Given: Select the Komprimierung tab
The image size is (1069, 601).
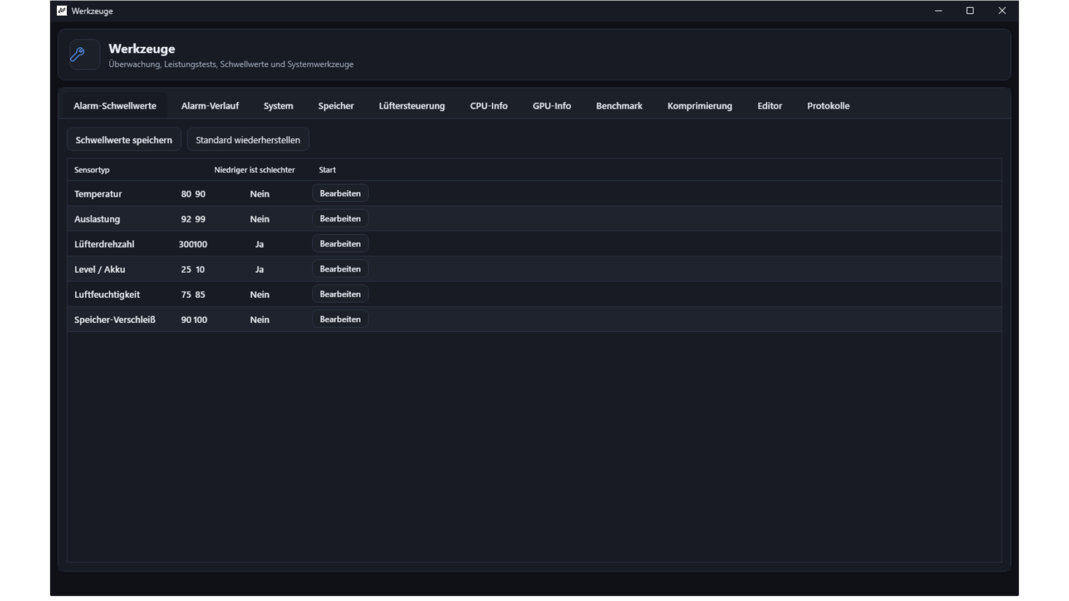Looking at the screenshot, I should [700, 106].
